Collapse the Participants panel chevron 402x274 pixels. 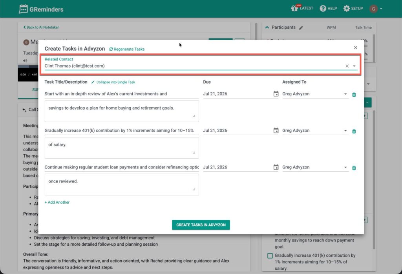267,27
